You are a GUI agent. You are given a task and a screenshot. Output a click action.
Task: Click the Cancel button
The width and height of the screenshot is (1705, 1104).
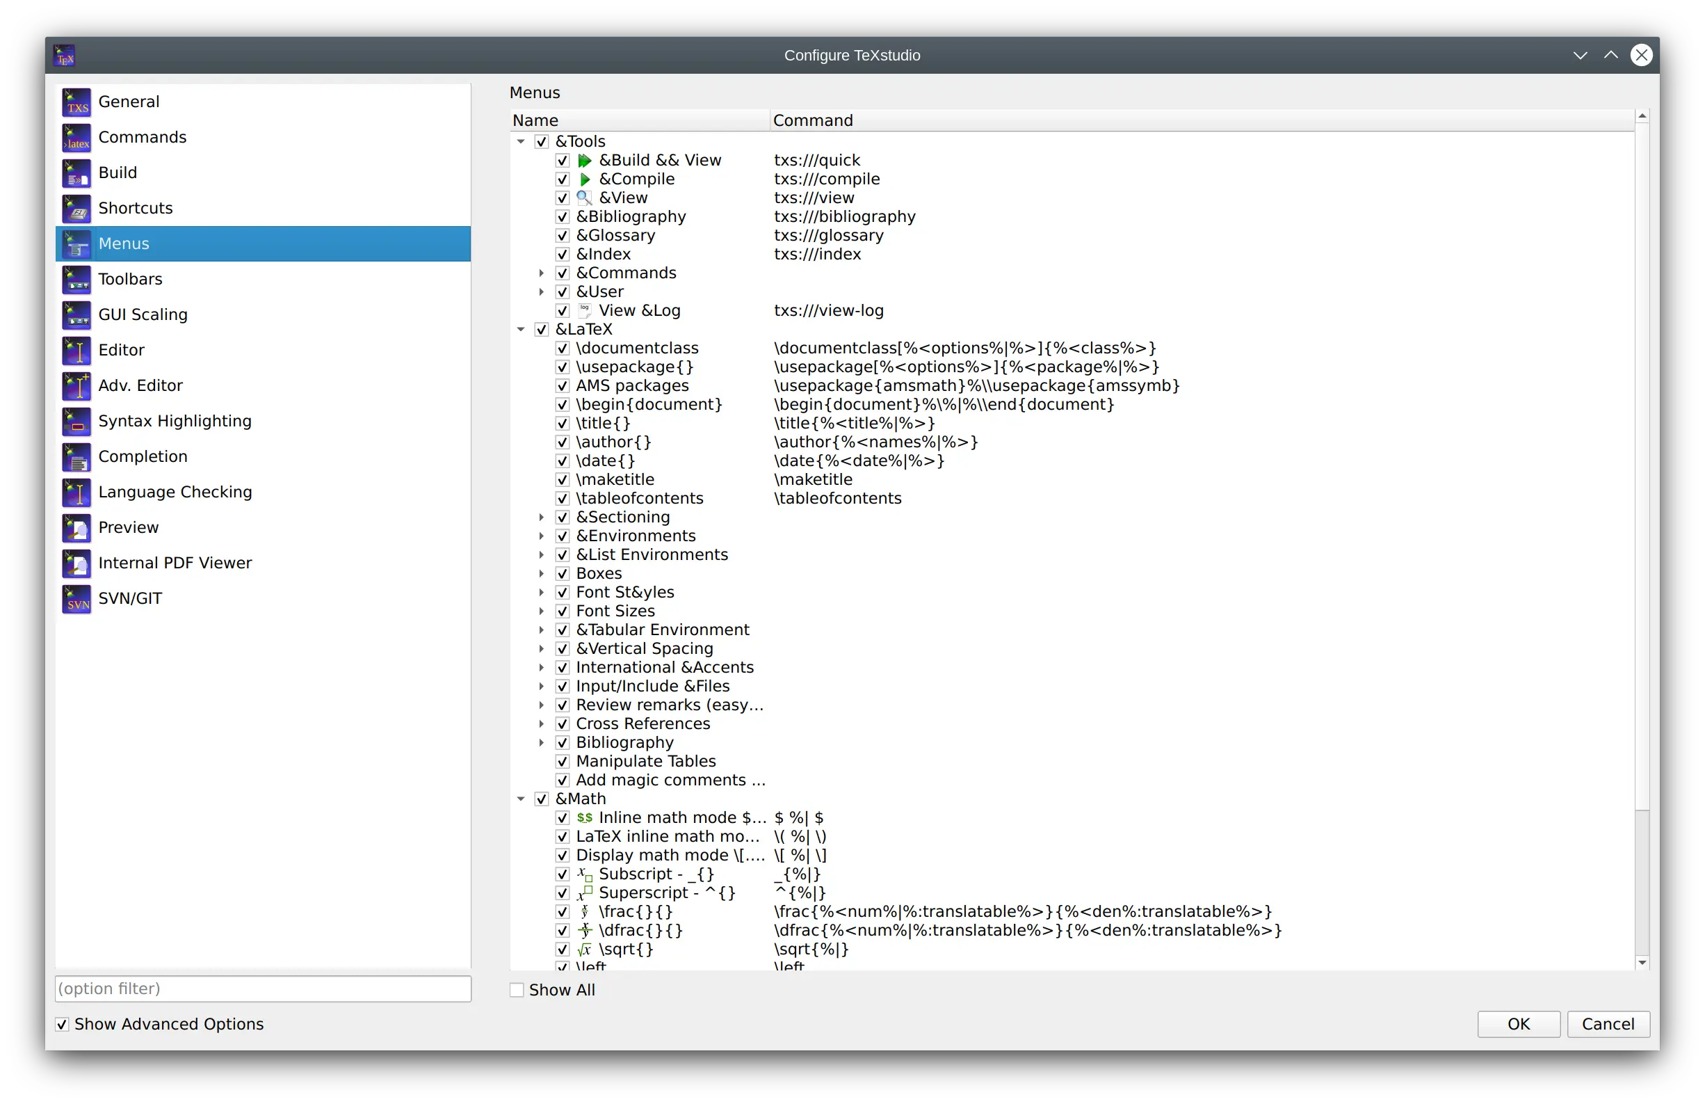(1608, 1023)
